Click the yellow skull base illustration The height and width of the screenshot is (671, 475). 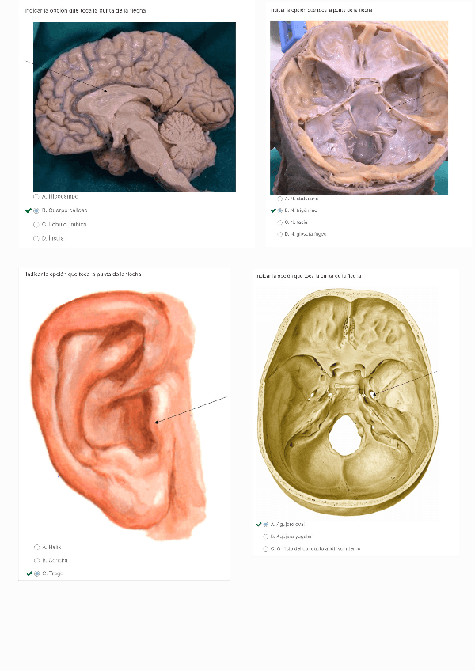[348, 402]
